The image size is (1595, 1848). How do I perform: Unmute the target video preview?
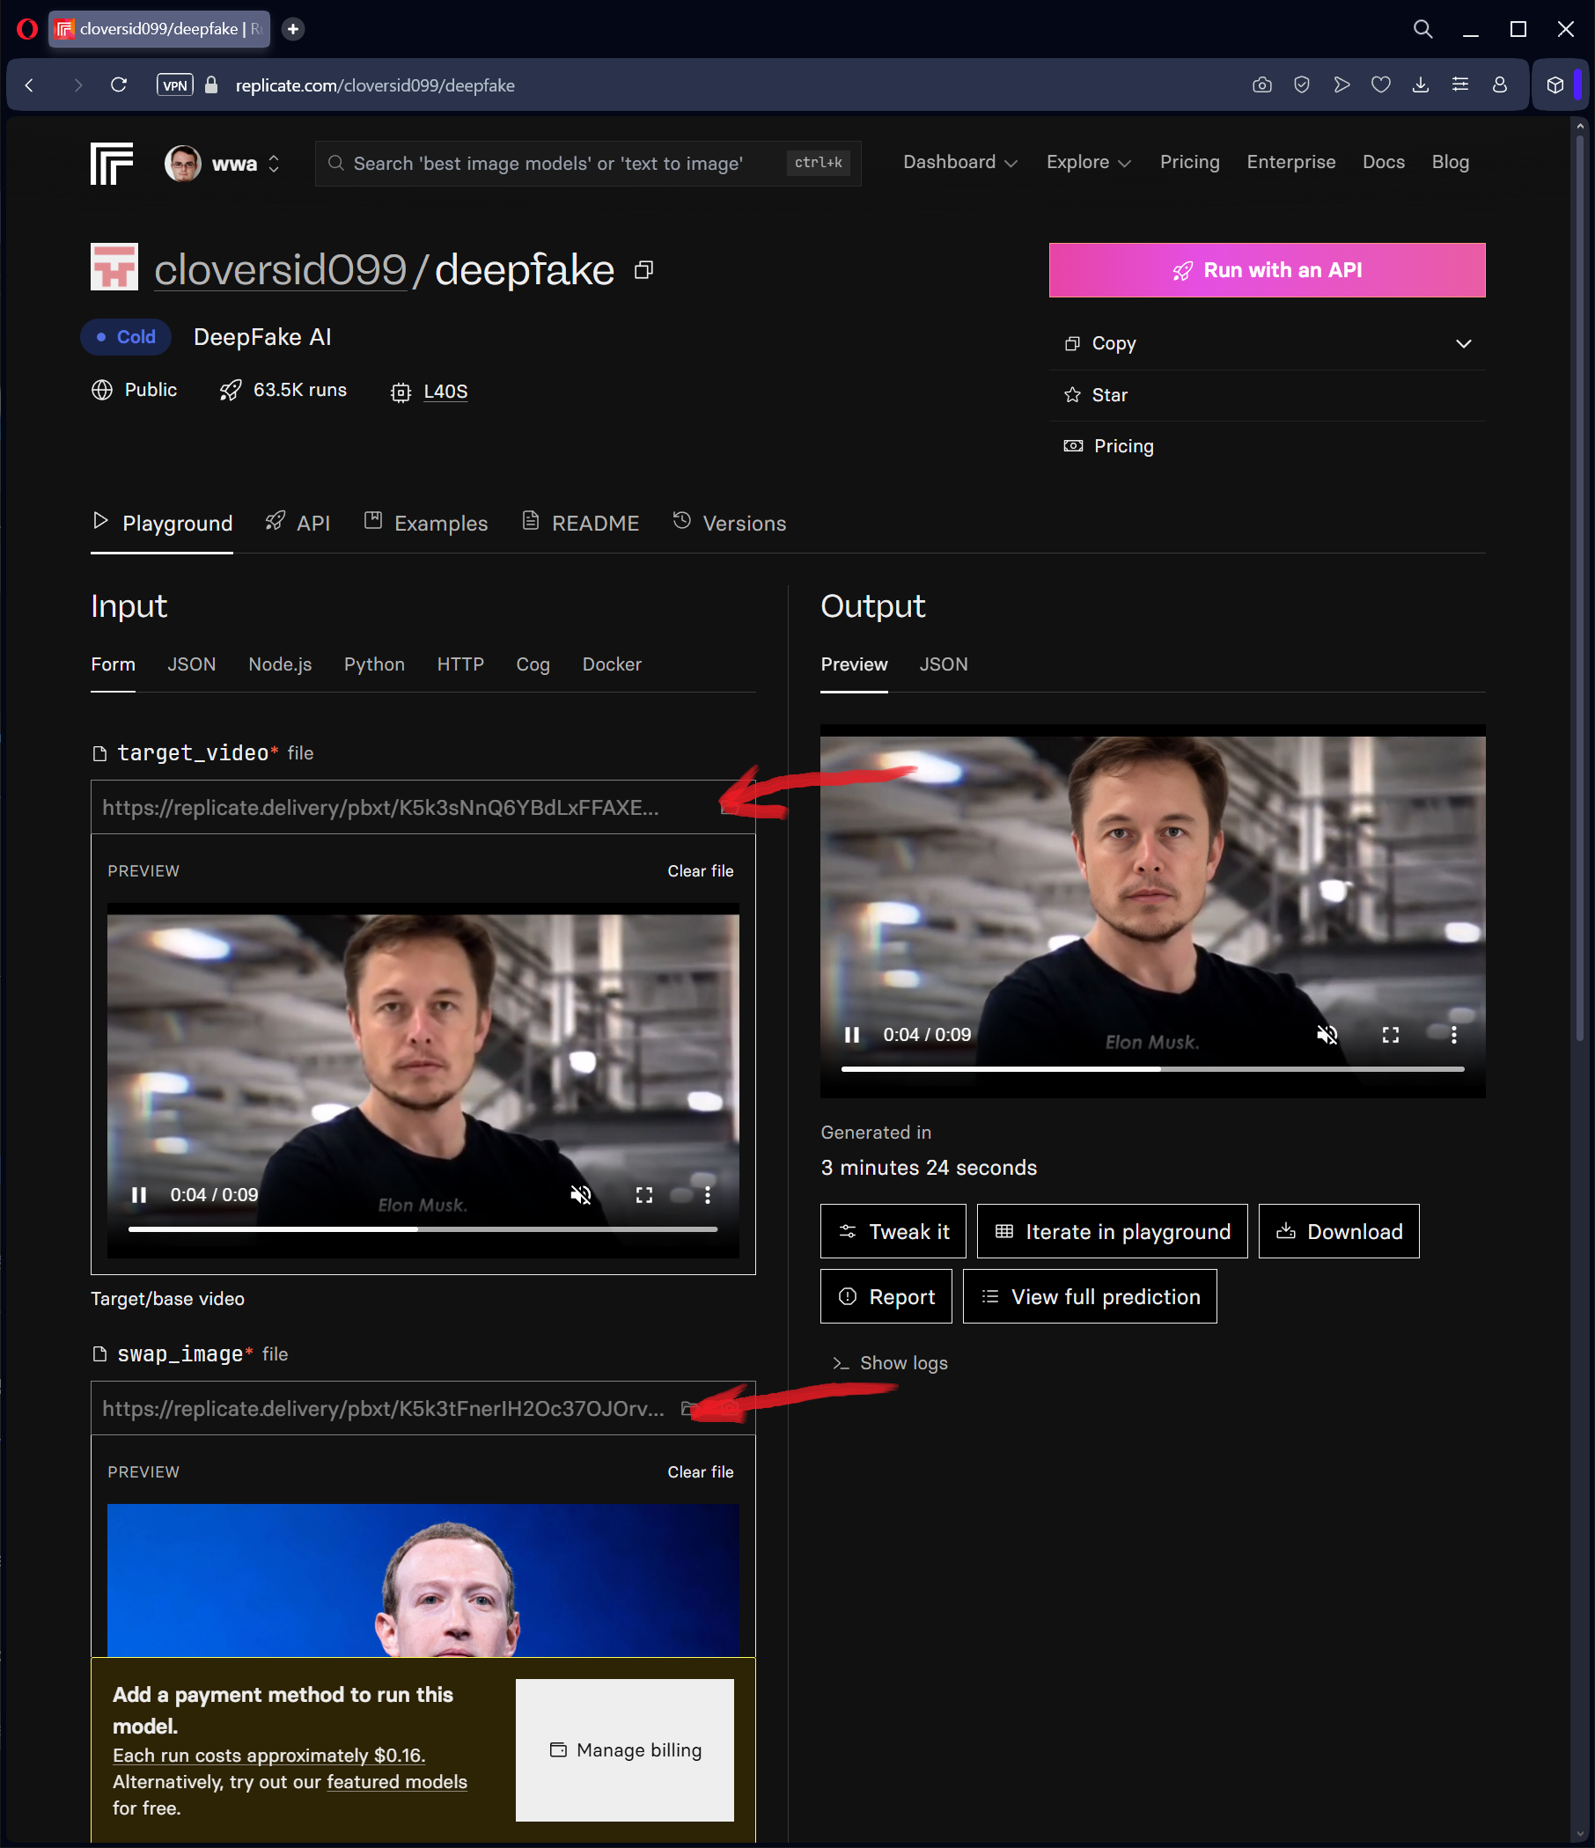(x=581, y=1195)
